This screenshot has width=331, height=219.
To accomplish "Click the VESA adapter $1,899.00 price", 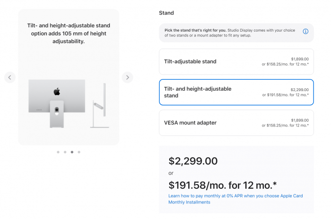I will point(299,120).
